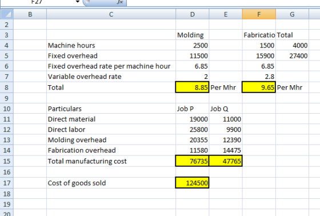This screenshot has width=320, height=216.
Task: Click total fixed overhead value 27400
Action: 292,56
